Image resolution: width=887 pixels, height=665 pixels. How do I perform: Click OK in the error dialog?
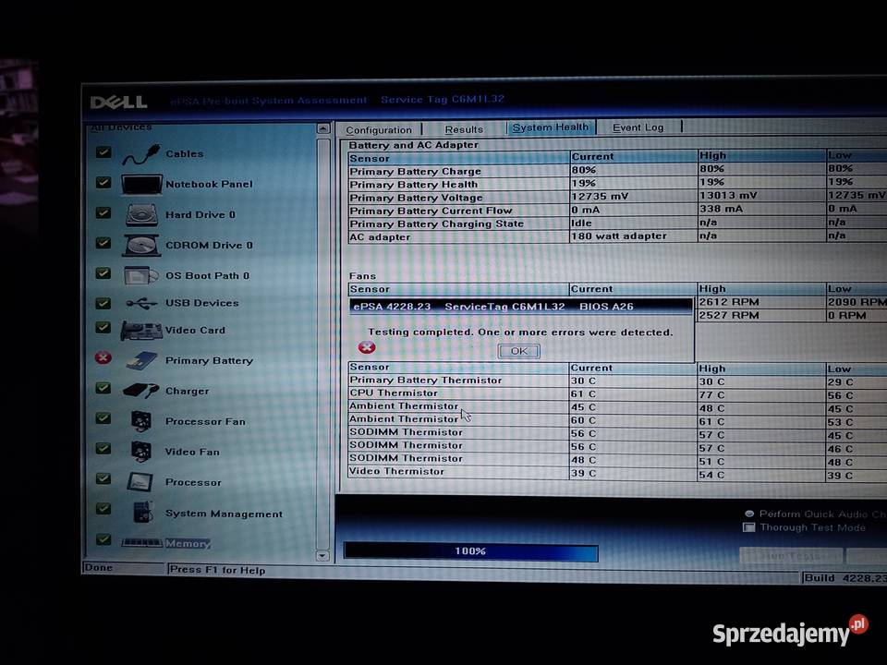[518, 351]
